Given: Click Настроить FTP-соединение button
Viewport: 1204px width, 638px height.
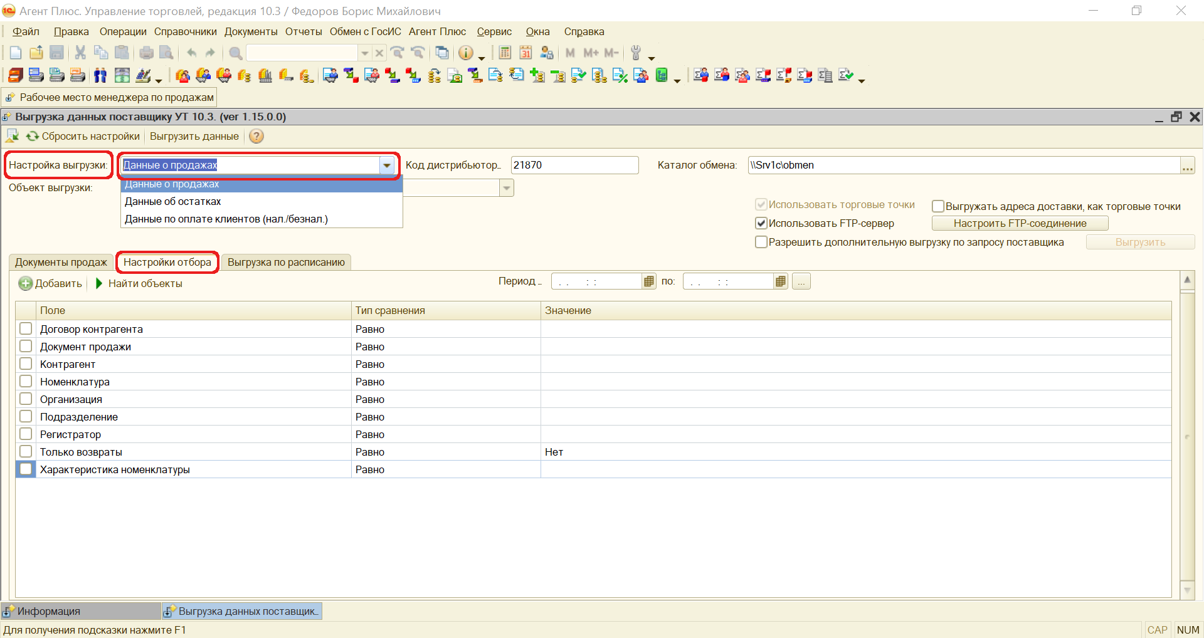Looking at the screenshot, I should [1020, 223].
